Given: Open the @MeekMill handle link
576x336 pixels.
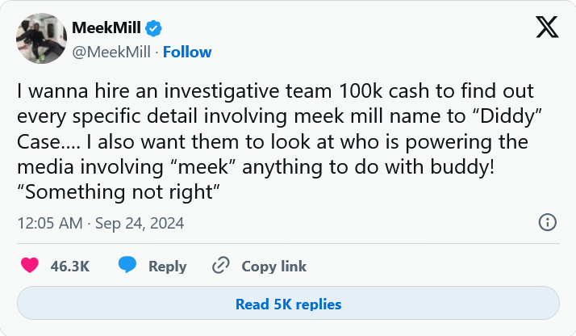Looking at the screenshot, I should [113, 52].
